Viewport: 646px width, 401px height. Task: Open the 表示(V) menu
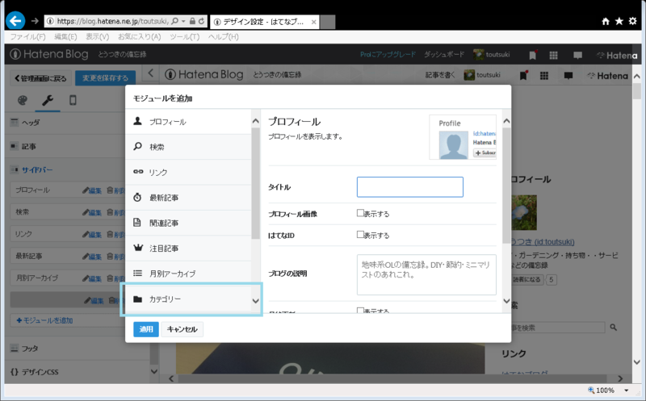98,36
